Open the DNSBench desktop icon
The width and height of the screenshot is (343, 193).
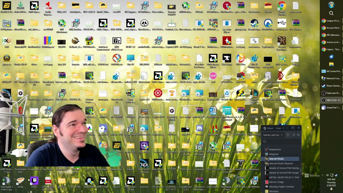(x=158, y=95)
